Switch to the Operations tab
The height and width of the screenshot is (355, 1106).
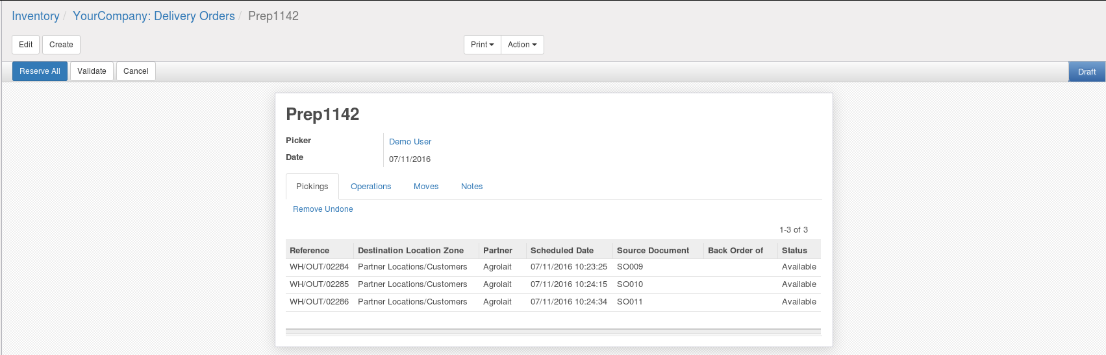click(x=371, y=187)
